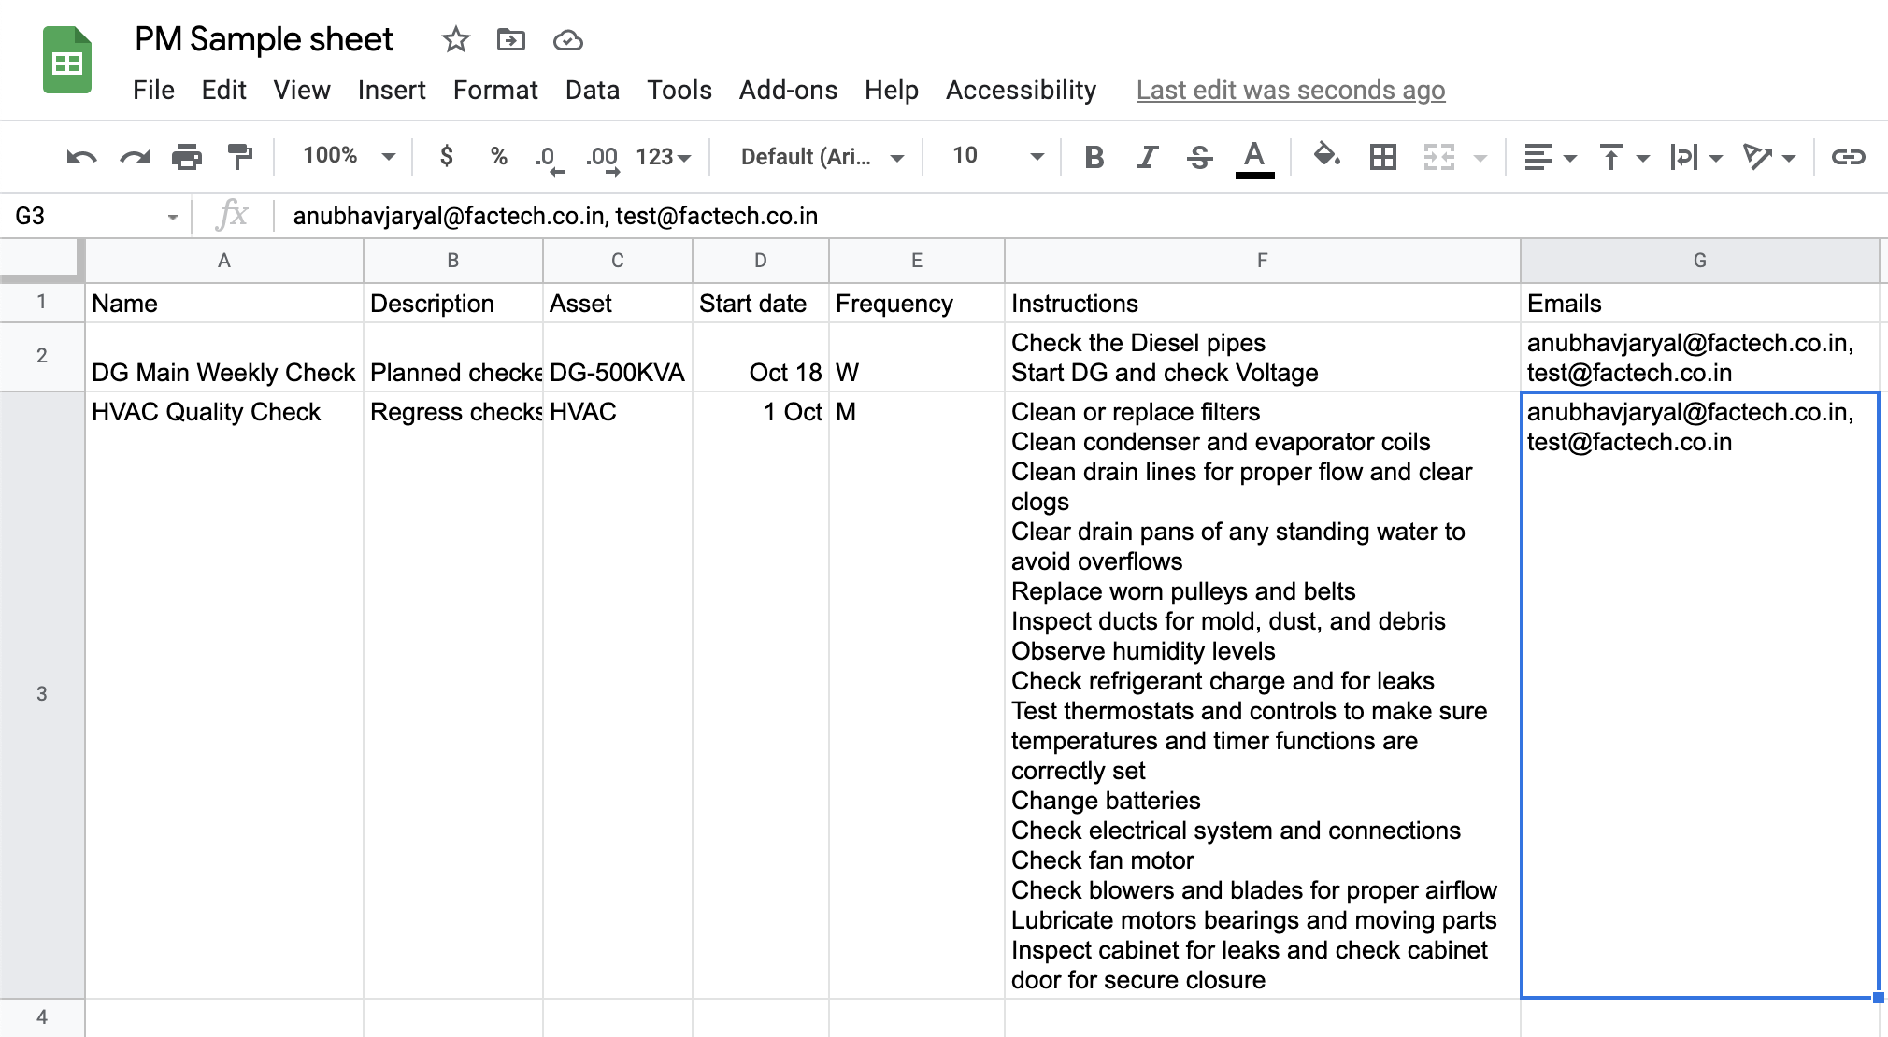Open text wrapping dropdown
Image resolution: width=1888 pixels, height=1037 pixels.
(x=1696, y=157)
